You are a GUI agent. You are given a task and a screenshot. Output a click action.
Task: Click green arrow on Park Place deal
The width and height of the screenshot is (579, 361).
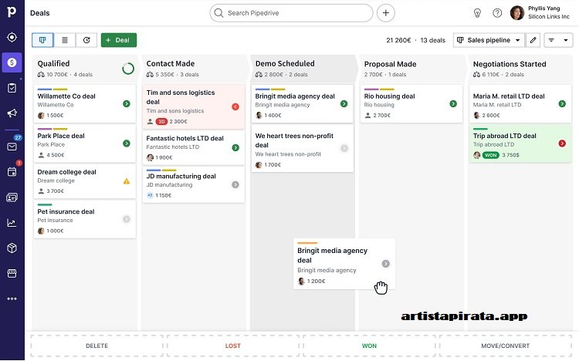pos(127,143)
